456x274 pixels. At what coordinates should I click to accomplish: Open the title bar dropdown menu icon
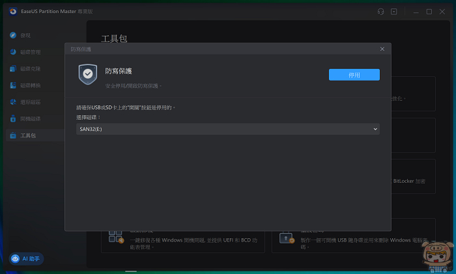click(394, 12)
